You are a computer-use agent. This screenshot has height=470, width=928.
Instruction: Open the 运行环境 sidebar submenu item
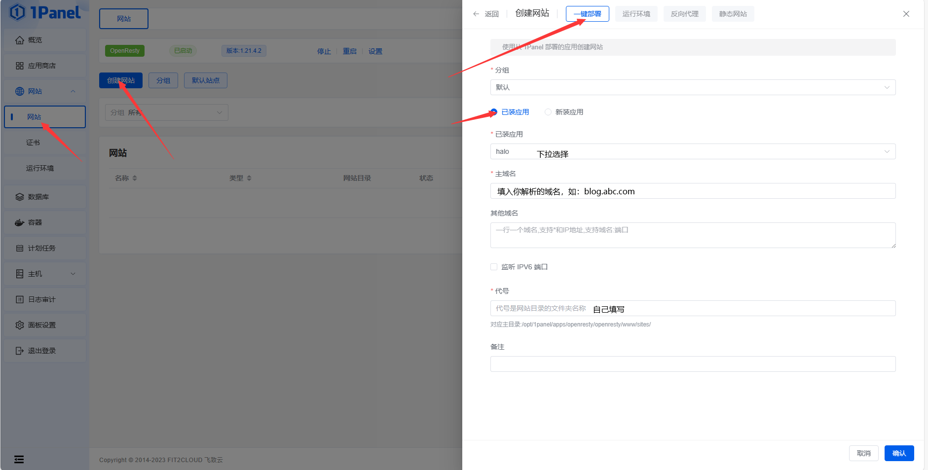[x=45, y=168]
